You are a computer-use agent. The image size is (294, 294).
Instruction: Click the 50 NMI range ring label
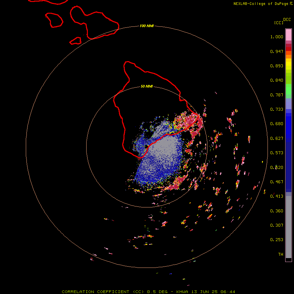click(x=147, y=86)
